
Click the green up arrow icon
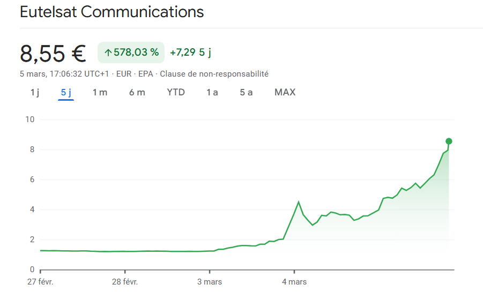108,53
